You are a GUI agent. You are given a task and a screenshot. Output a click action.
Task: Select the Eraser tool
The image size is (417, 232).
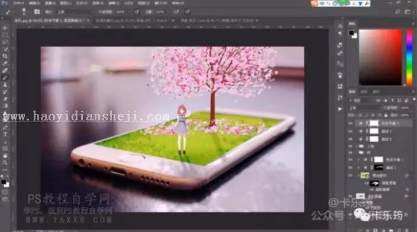5,99
